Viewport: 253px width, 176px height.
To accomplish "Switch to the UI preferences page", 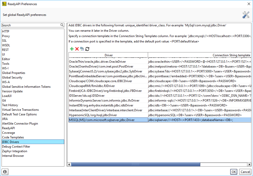I will 33,54.
